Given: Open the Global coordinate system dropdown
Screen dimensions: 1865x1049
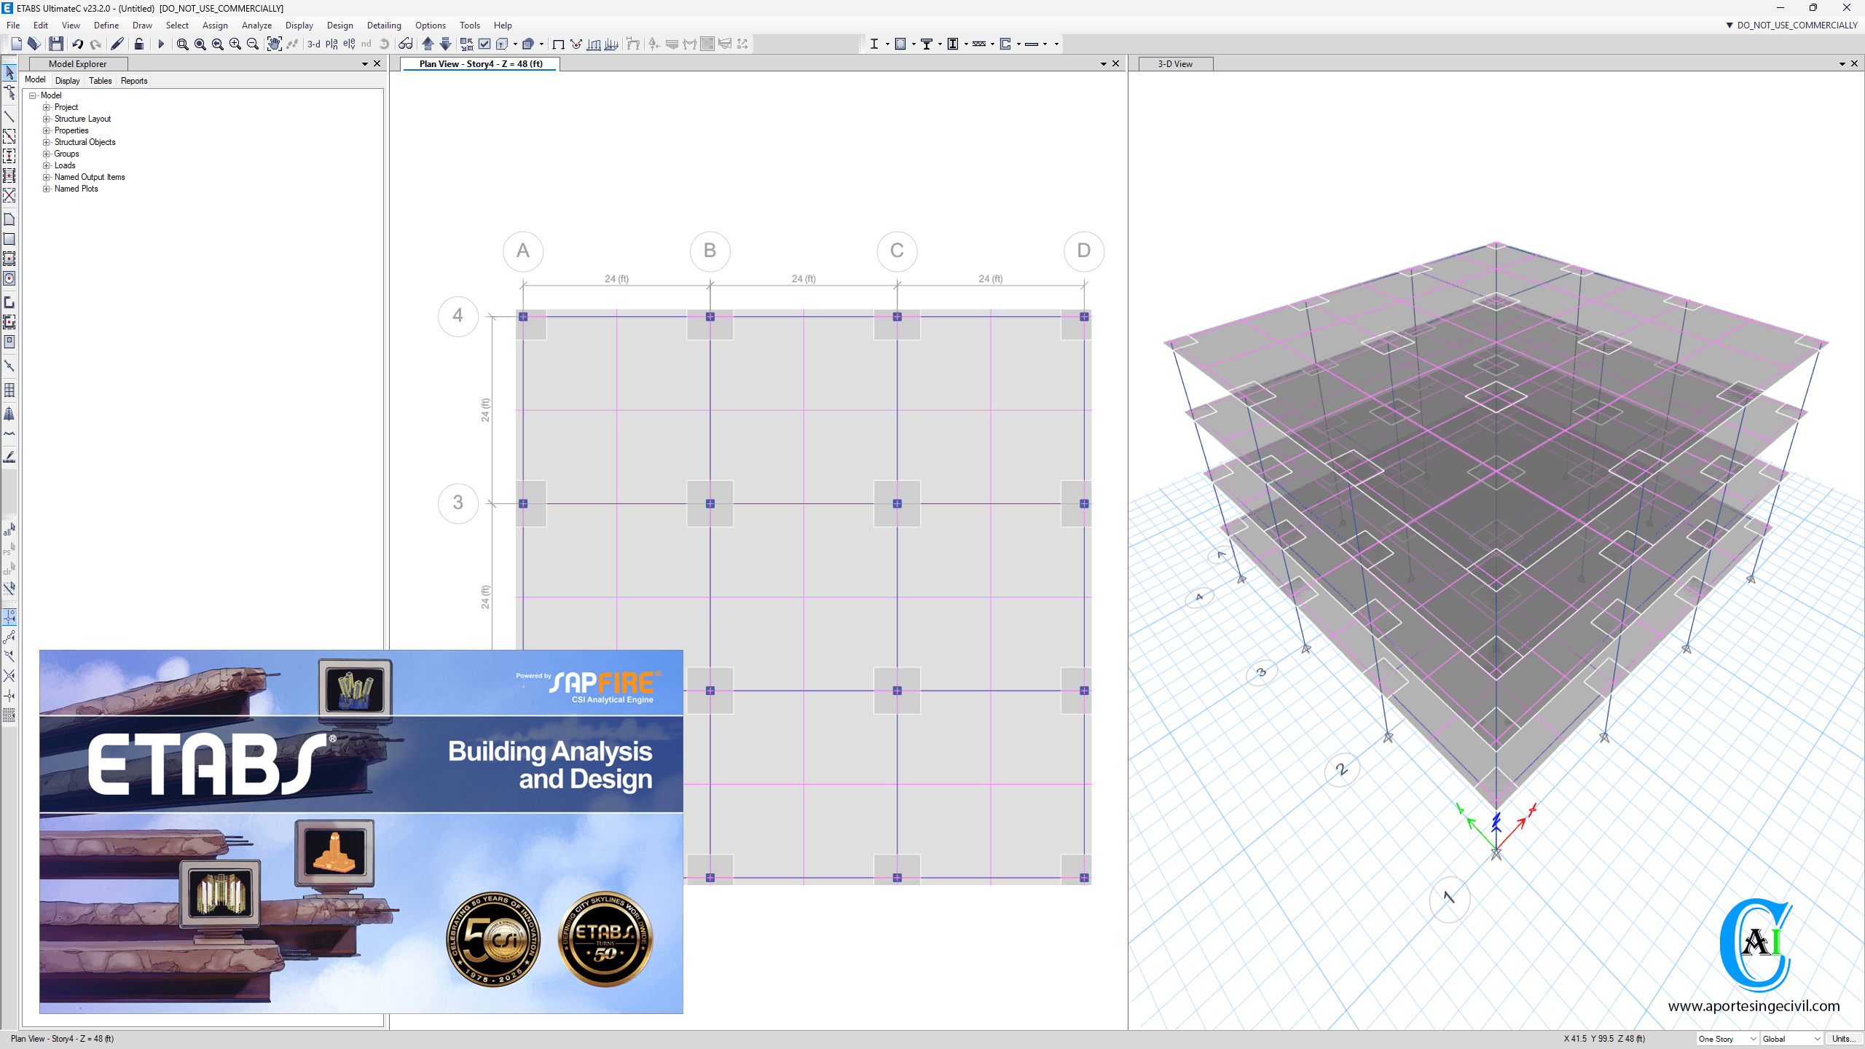Looking at the screenshot, I should click(1791, 1039).
